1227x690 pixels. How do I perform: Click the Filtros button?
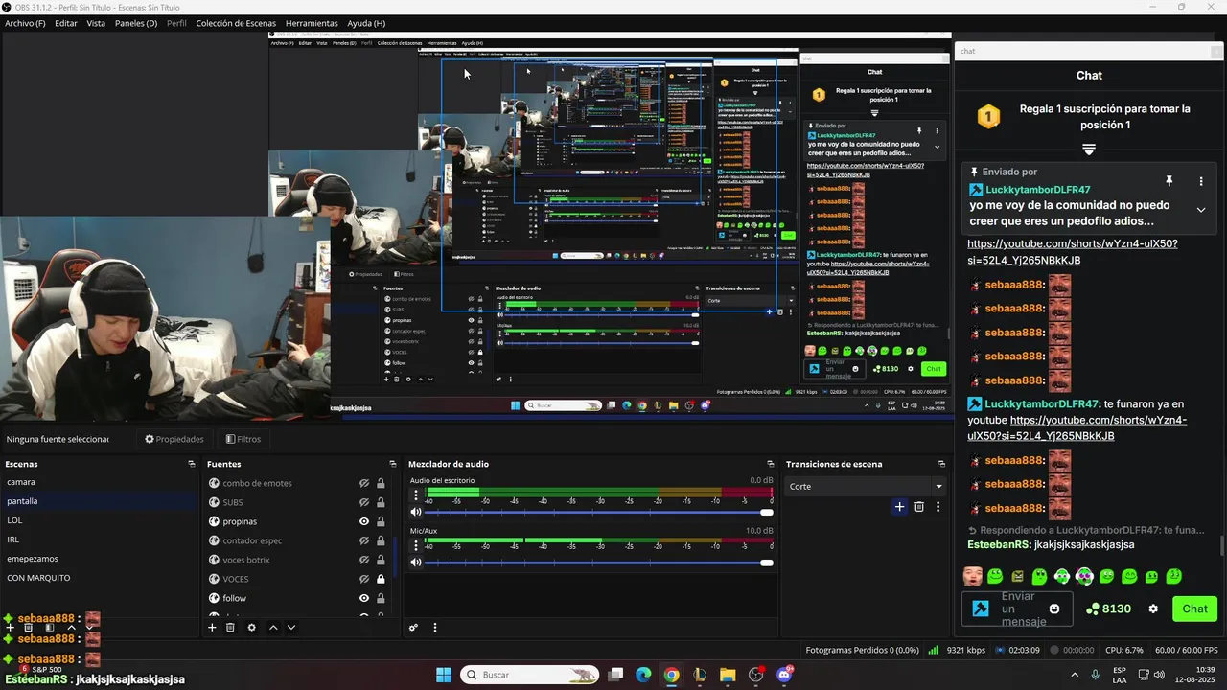click(x=243, y=439)
